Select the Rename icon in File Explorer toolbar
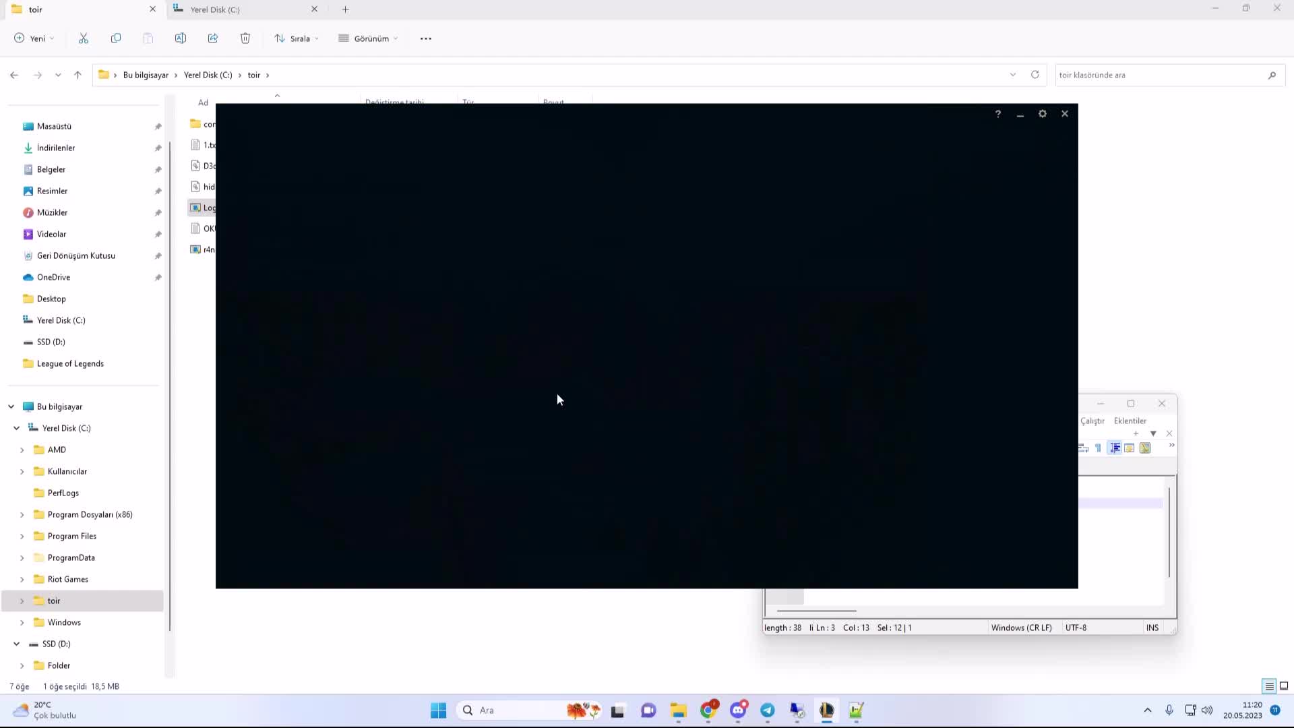The height and width of the screenshot is (728, 1294). pos(181,38)
